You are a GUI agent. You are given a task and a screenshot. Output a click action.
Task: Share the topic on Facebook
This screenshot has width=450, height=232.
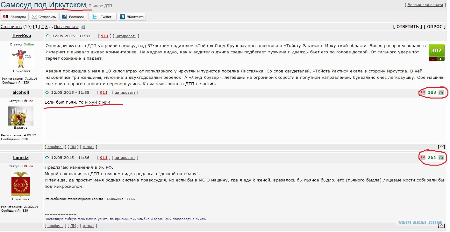click(73, 17)
